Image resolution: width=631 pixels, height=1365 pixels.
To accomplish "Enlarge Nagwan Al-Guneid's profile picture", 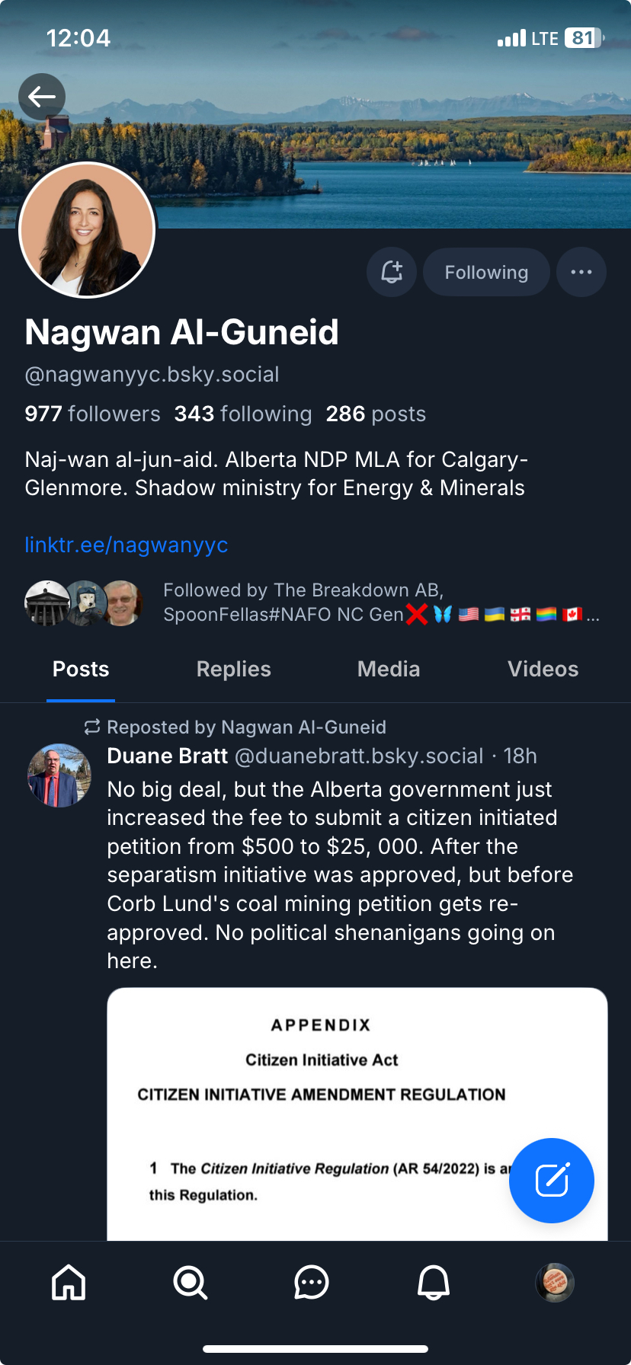I will point(87,229).
